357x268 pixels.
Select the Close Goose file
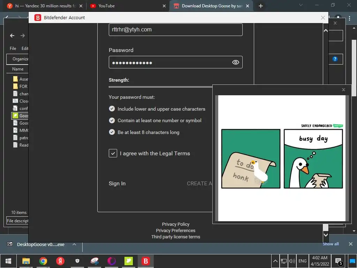coord(21,101)
